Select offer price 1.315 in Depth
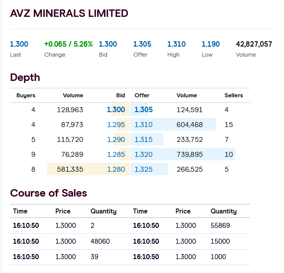This screenshot has height=273, width=284. point(143,139)
